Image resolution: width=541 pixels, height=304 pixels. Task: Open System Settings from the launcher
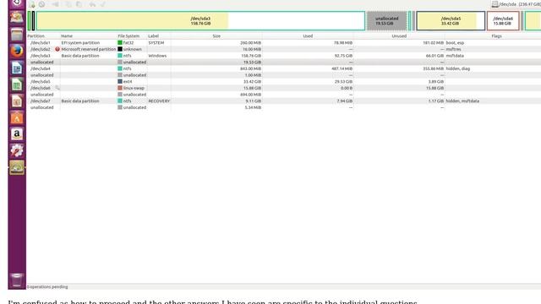(x=17, y=150)
